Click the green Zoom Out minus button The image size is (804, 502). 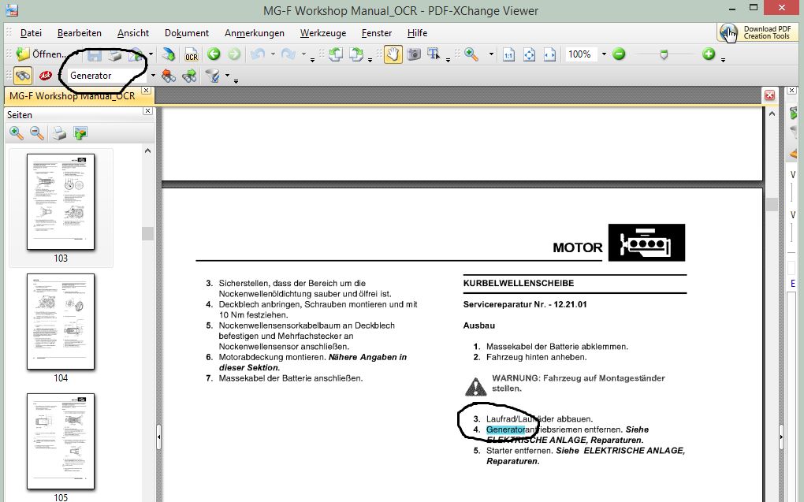coord(619,54)
